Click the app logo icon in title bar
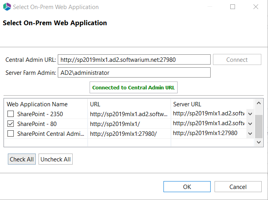 tap(7, 7)
